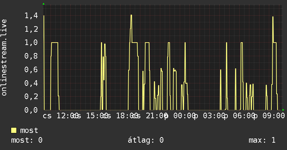Select the 'átlag: 0' average value text

146,140
